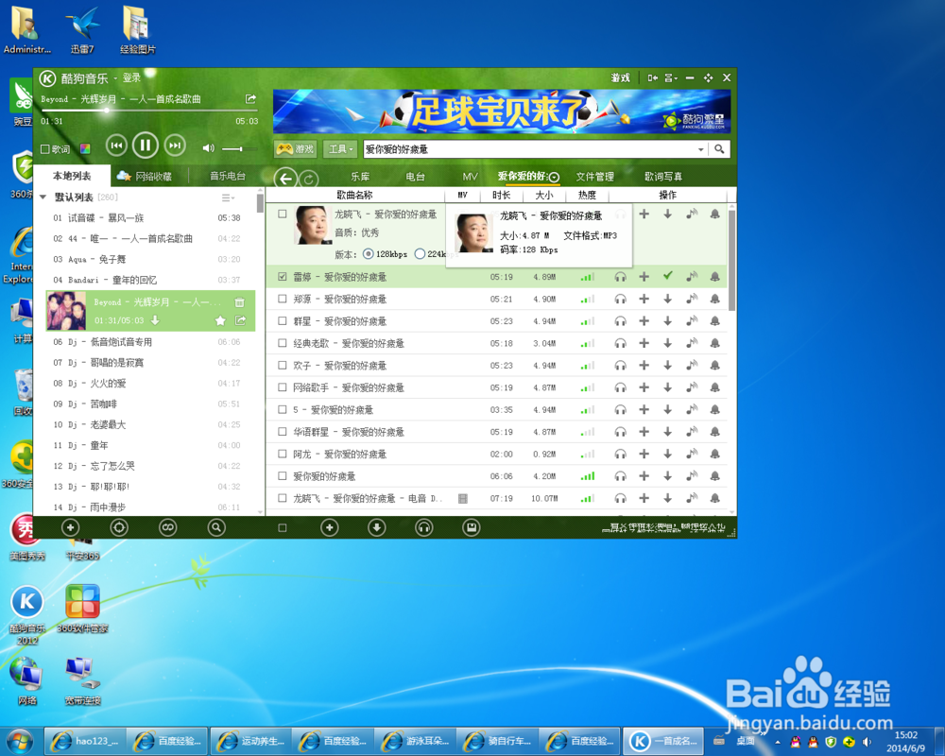Expand the search box history dropdown
The width and height of the screenshot is (945, 756).
tap(700, 149)
